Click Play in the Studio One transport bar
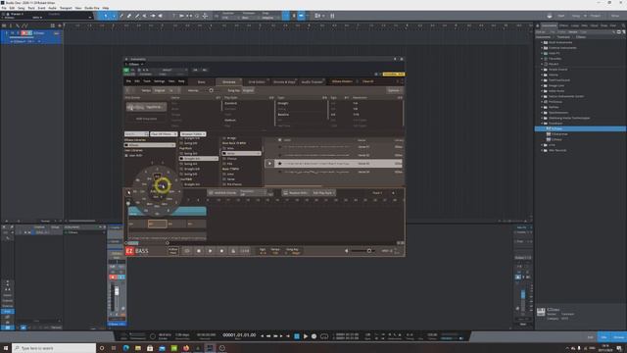The height and width of the screenshot is (353, 627). click(x=306, y=336)
